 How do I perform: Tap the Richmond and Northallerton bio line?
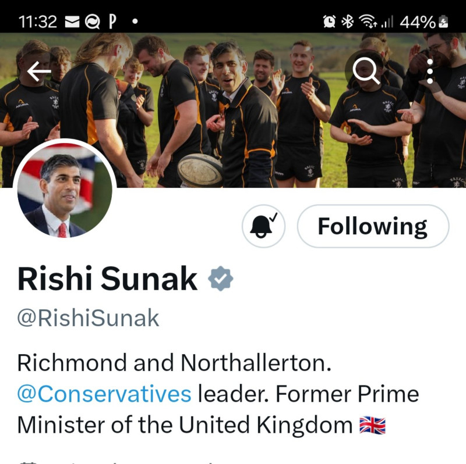tap(174, 363)
